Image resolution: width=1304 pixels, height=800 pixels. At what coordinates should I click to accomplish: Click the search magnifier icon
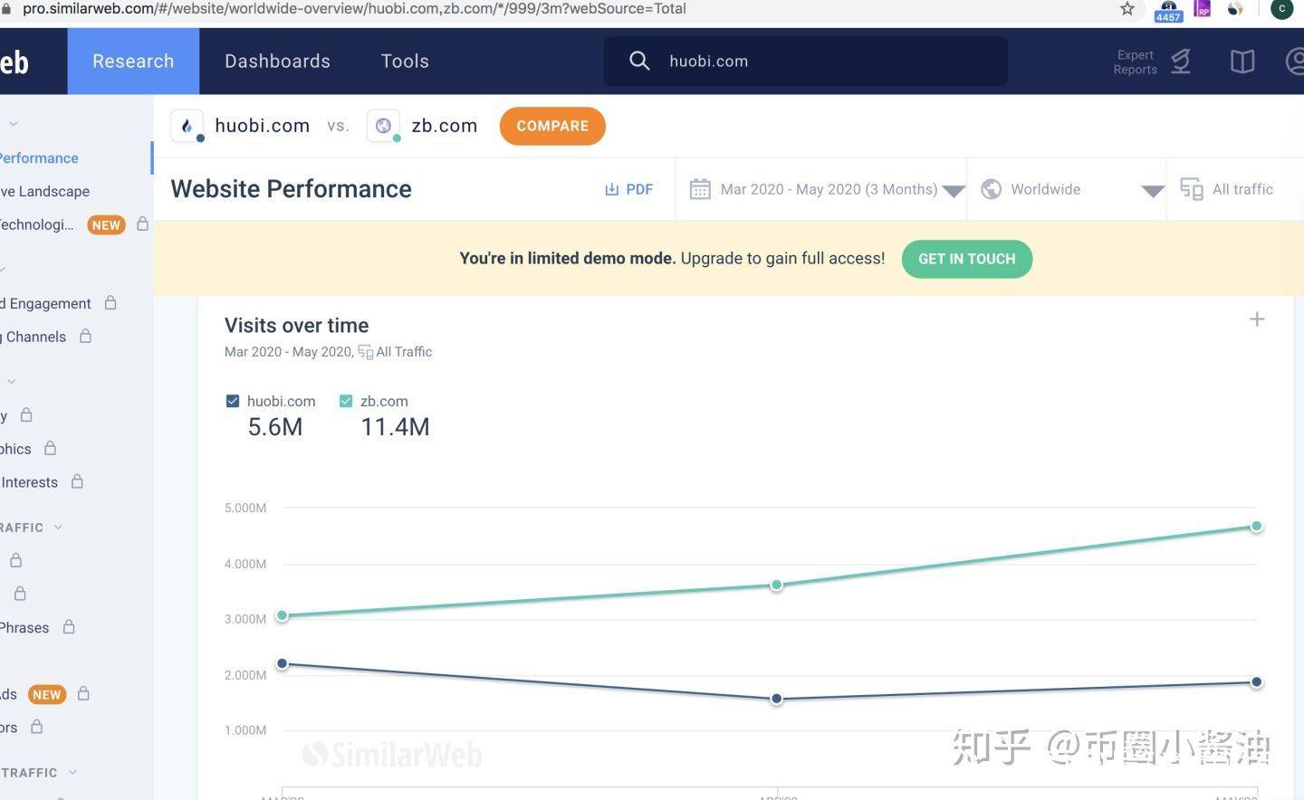coord(639,61)
